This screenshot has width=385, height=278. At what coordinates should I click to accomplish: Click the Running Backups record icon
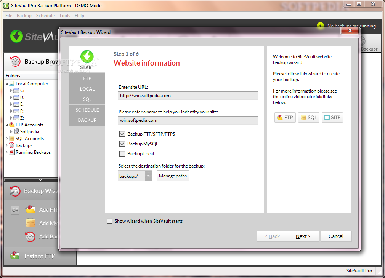tap(12, 152)
